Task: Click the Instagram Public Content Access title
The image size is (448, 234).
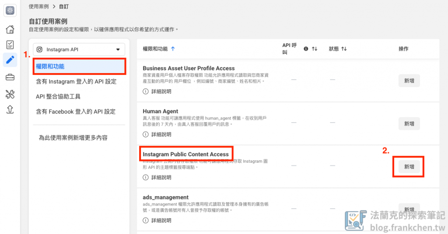Action: point(185,154)
